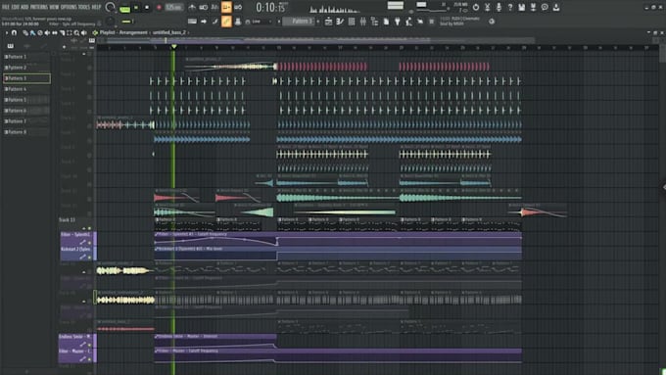Click the question mark help icon
Screen dimensions: 666x375
[510, 7]
